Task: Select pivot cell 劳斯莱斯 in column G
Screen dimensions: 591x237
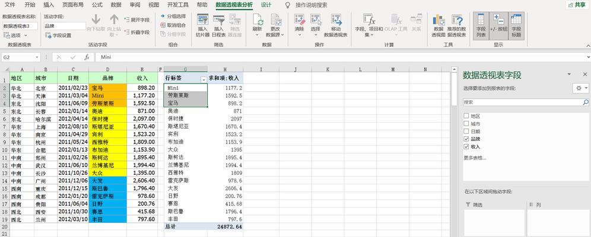Action: pos(186,95)
